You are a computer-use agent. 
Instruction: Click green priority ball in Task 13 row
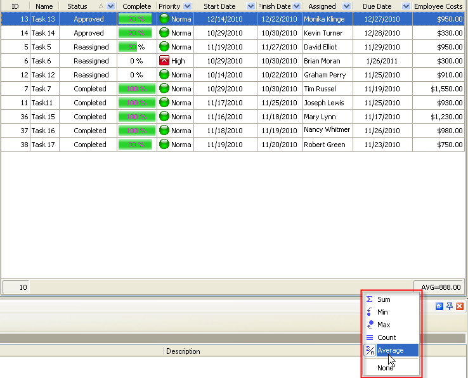(x=164, y=19)
